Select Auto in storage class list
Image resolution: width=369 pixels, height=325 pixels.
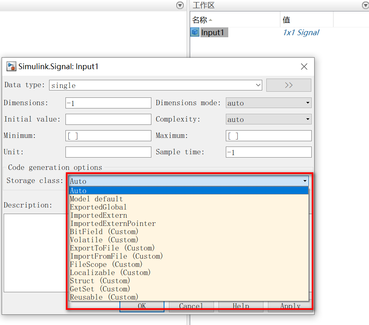click(x=189, y=190)
